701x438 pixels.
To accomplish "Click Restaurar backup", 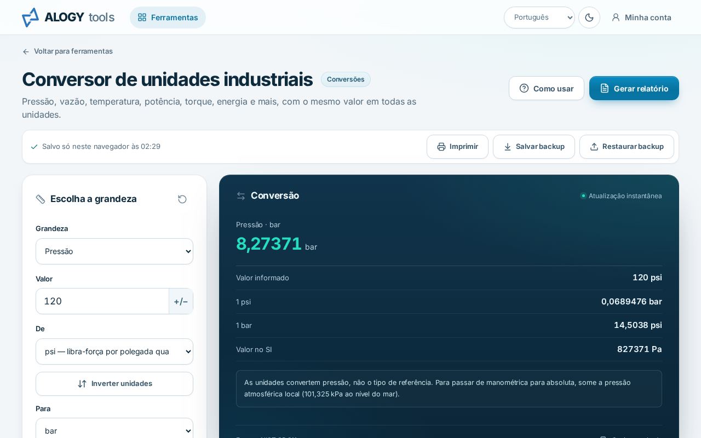I will pos(627,147).
